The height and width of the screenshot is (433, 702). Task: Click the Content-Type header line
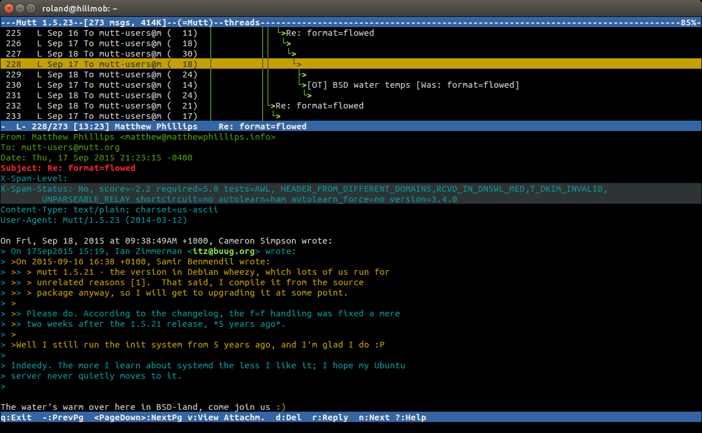coord(109,210)
